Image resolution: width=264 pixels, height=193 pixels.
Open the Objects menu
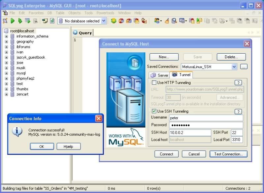[x=74, y=13]
